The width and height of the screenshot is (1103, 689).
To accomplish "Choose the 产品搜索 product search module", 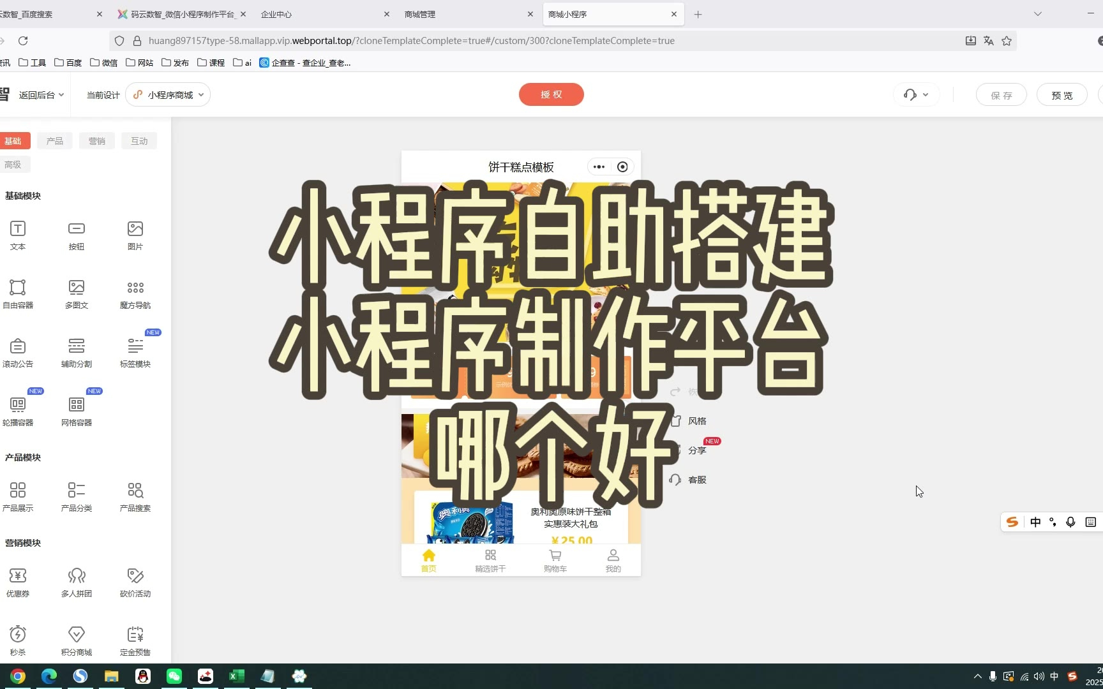I will 135,491.
